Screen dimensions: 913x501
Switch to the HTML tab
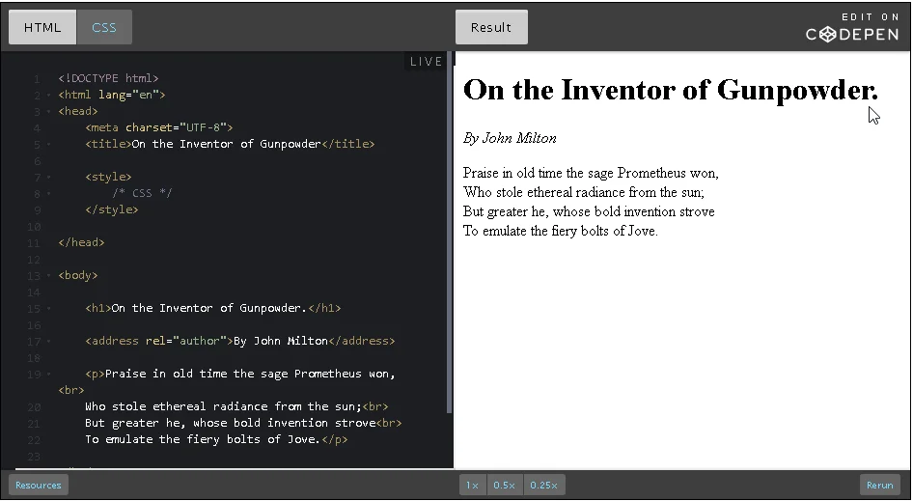[42, 27]
